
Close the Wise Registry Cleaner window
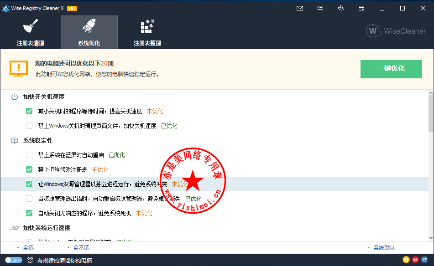(x=423, y=8)
